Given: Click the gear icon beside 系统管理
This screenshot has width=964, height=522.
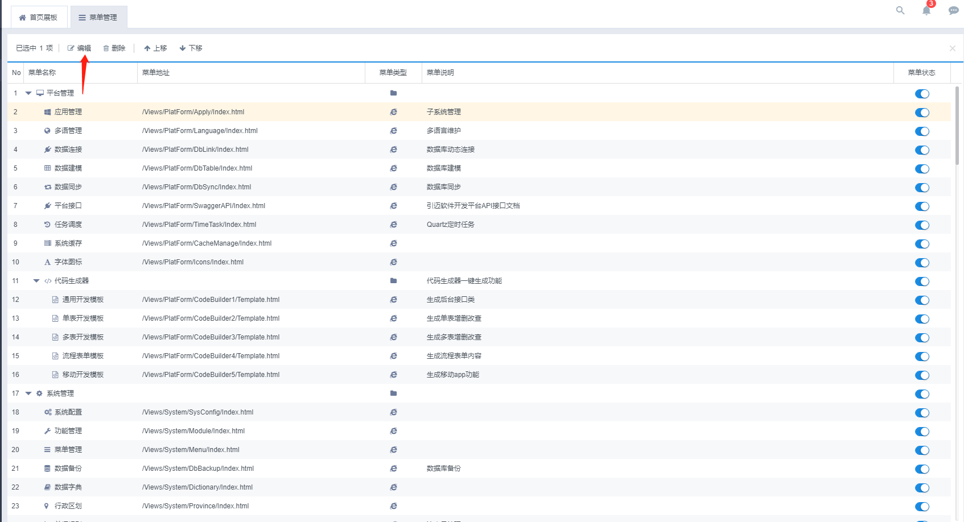Looking at the screenshot, I should click(x=39, y=393).
